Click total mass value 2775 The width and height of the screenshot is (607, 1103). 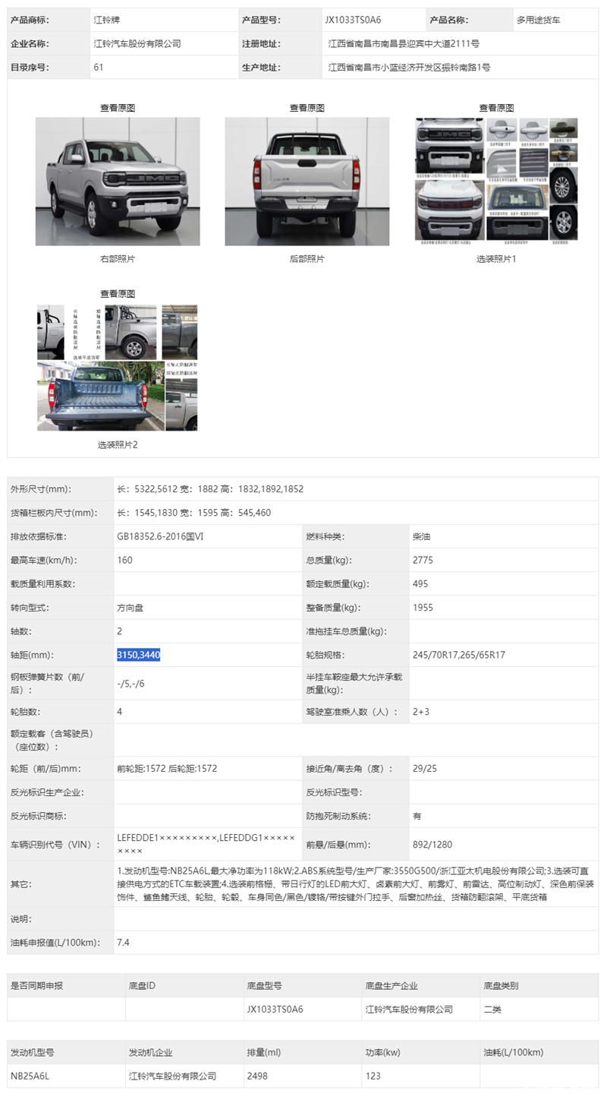pos(422,560)
